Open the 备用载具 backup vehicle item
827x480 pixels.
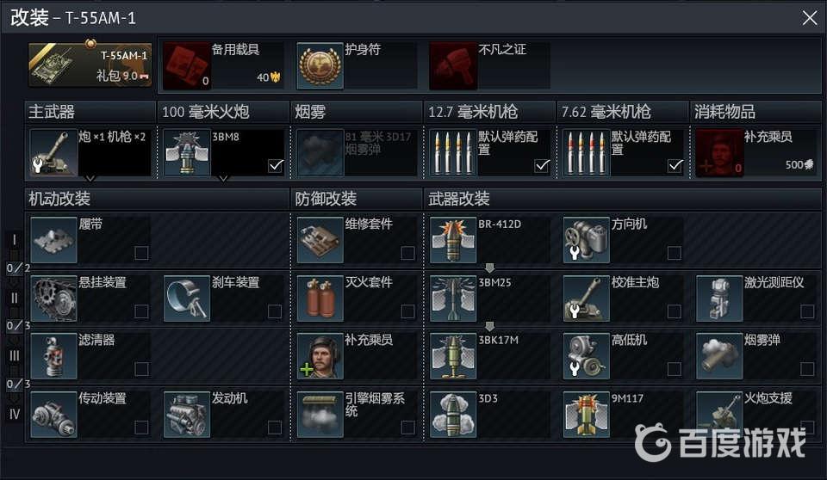point(223,66)
